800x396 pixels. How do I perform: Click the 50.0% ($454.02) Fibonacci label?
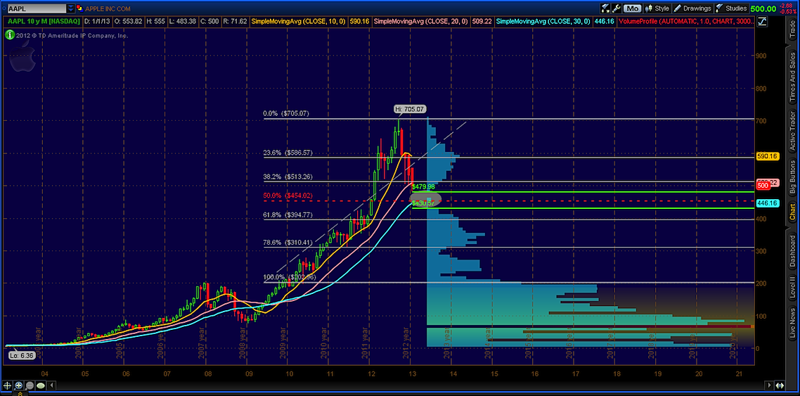[x=288, y=196]
